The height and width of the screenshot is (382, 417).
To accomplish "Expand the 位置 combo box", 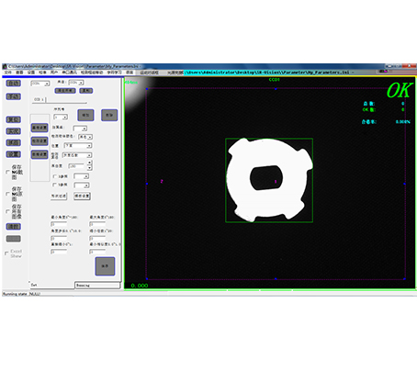I will 78,146.
